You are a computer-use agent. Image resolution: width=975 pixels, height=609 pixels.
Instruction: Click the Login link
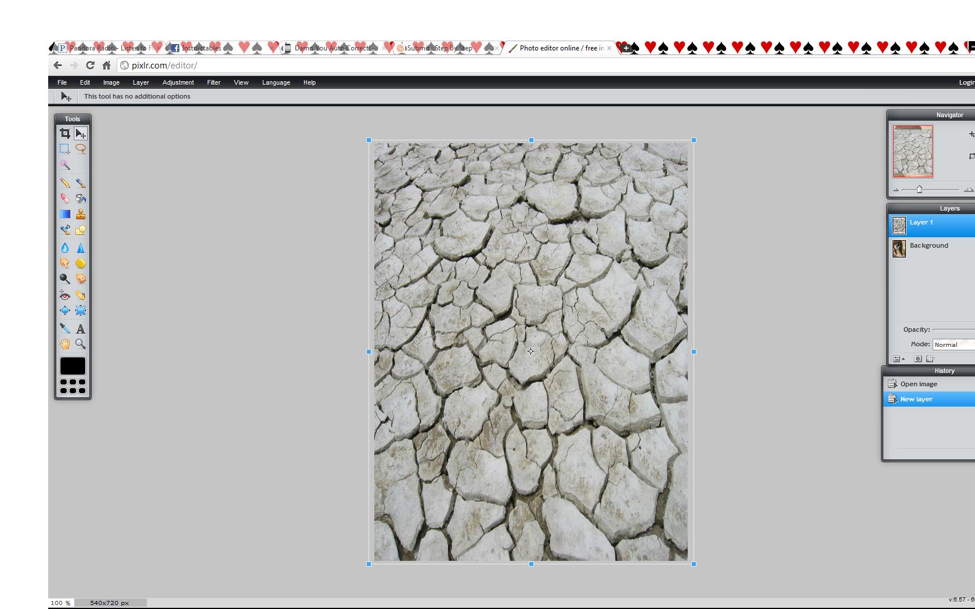click(967, 82)
